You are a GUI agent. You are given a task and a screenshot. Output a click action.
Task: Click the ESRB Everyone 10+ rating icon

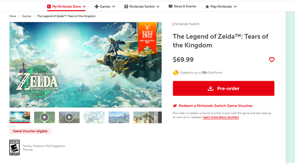coord(14,148)
